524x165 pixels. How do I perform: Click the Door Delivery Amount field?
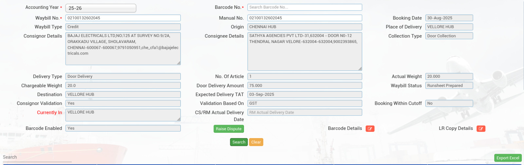pyautogui.click(x=305, y=86)
